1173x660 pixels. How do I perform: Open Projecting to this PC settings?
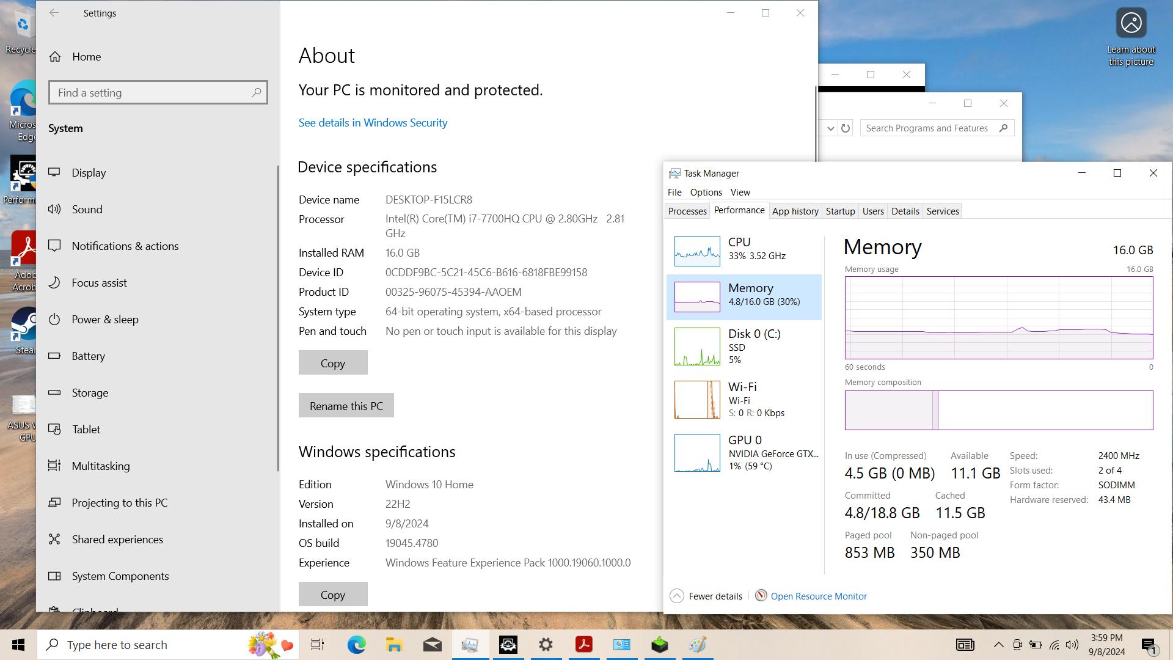click(x=158, y=503)
